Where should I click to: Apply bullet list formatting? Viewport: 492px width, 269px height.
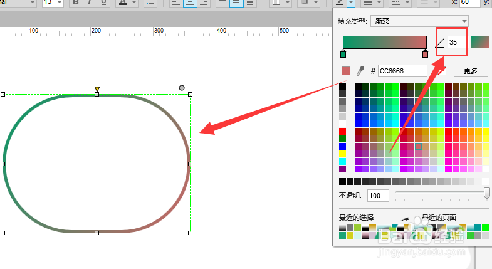(x=150, y=3)
